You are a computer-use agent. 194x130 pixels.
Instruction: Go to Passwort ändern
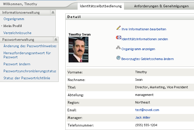click(17, 64)
